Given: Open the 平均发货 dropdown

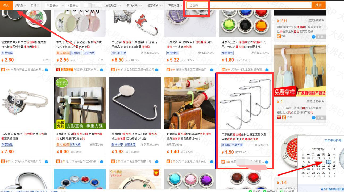Looking at the screenshot, I should (x=134, y=5).
